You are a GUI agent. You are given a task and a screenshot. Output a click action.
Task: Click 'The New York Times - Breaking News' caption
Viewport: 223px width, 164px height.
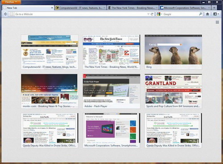click(111, 67)
